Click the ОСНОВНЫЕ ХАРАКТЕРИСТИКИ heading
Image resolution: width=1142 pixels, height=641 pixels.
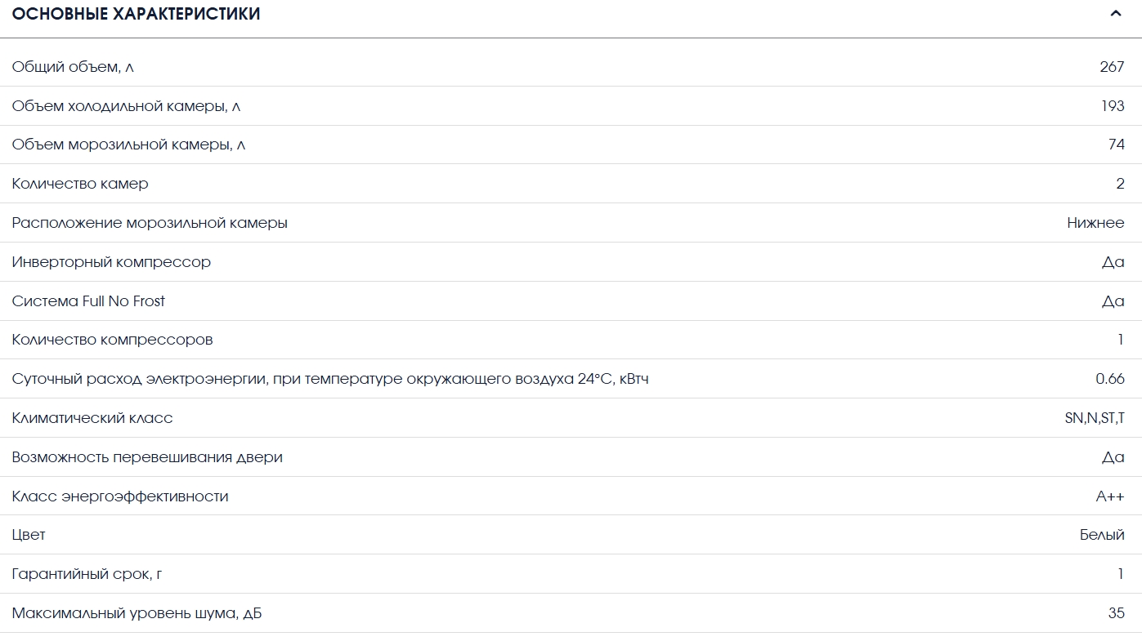click(x=136, y=14)
